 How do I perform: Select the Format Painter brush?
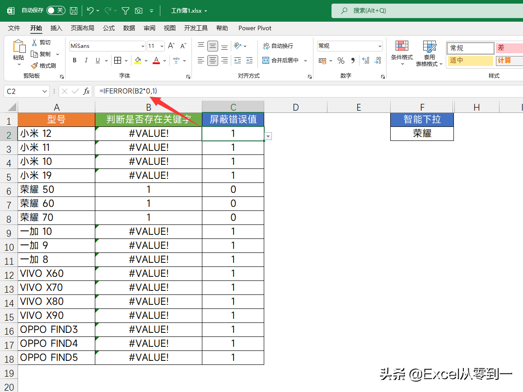(43, 66)
